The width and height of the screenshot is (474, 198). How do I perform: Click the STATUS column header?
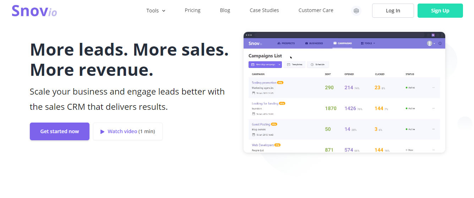coord(410,74)
